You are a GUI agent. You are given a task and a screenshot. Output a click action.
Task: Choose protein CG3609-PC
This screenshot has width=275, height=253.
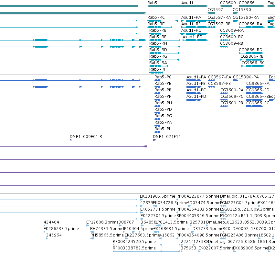232,97
